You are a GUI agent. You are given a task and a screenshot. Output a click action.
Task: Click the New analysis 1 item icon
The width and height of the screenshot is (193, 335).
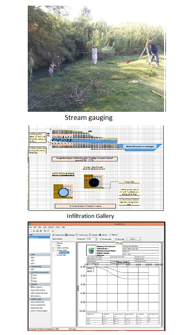(32, 287)
